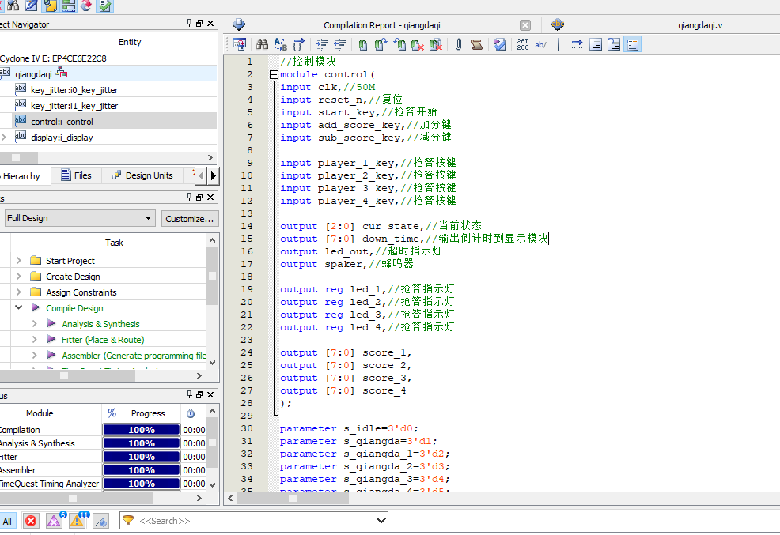This screenshot has width=780, height=535.
Task: Click the Tasks panel vertical scrollbar
Action: (213, 301)
